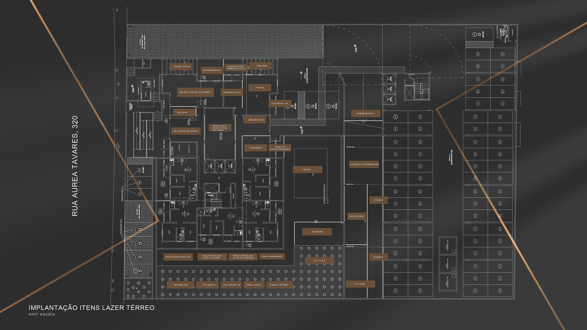This screenshot has width=587, height=330.
Task: Click the BICICLETARIO label
Action: (x=357, y=216)
